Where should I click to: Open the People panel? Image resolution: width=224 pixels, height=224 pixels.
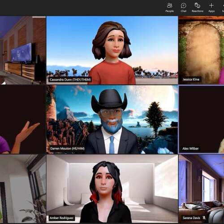point(169,8)
